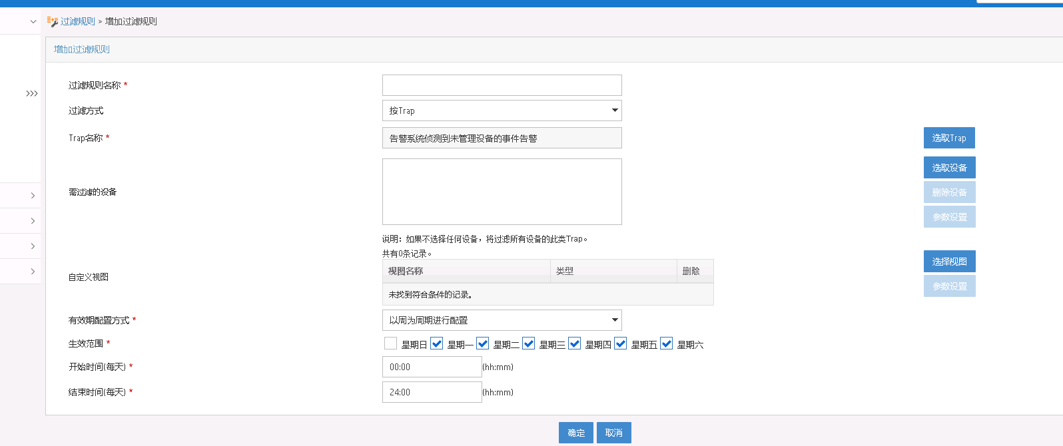Click the 结束时间 field showing 24:00
Image resolution: width=1063 pixels, height=446 pixels.
[432, 392]
